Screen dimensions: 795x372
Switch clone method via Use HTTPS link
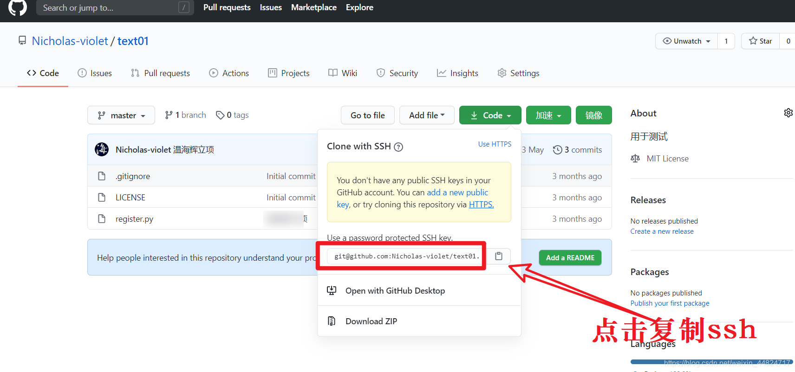coord(495,144)
